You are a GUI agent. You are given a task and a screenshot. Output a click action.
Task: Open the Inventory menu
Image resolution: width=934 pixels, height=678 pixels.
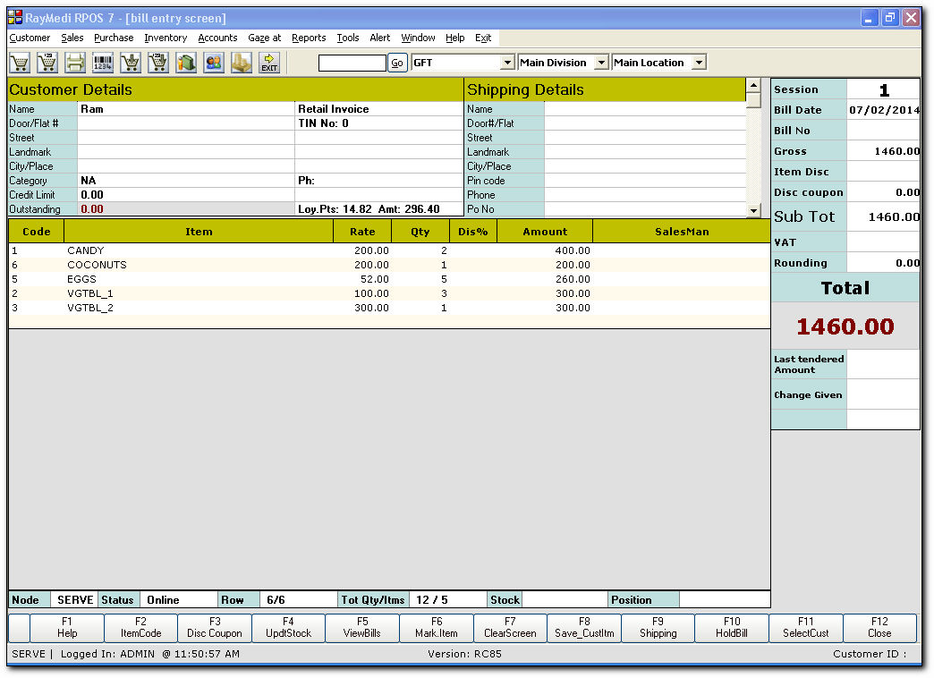point(166,38)
